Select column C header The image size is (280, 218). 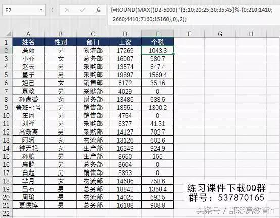tap(93, 34)
